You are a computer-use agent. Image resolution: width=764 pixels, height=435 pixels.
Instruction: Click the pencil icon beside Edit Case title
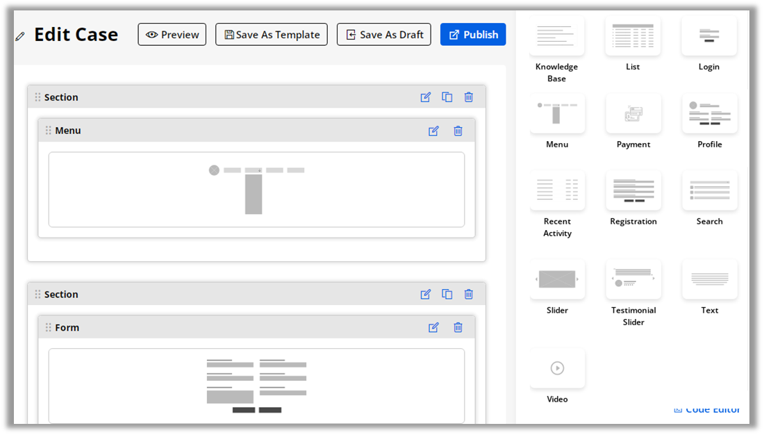[20, 36]
